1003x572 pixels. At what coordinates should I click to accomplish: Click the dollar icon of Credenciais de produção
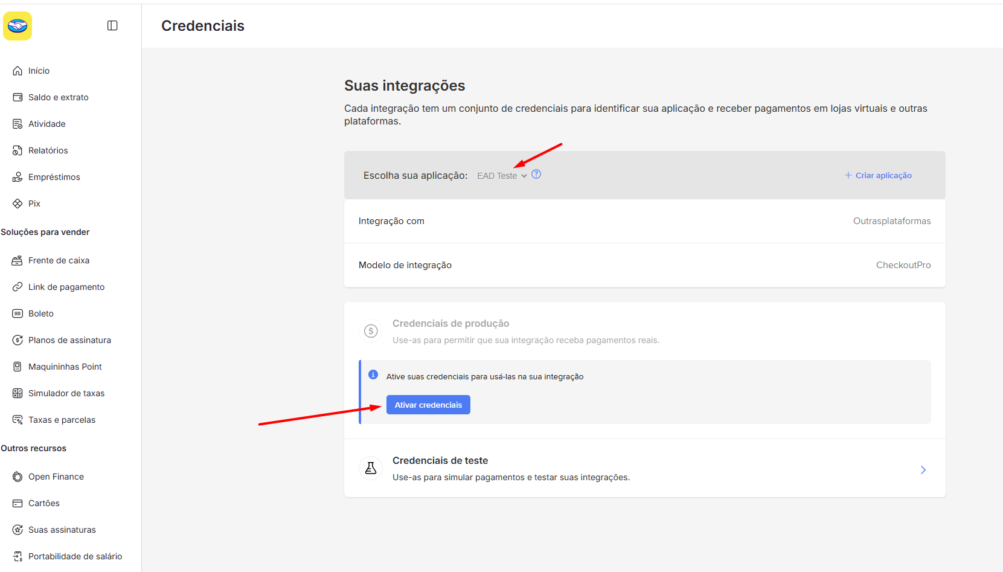click(x=371, y=331)
